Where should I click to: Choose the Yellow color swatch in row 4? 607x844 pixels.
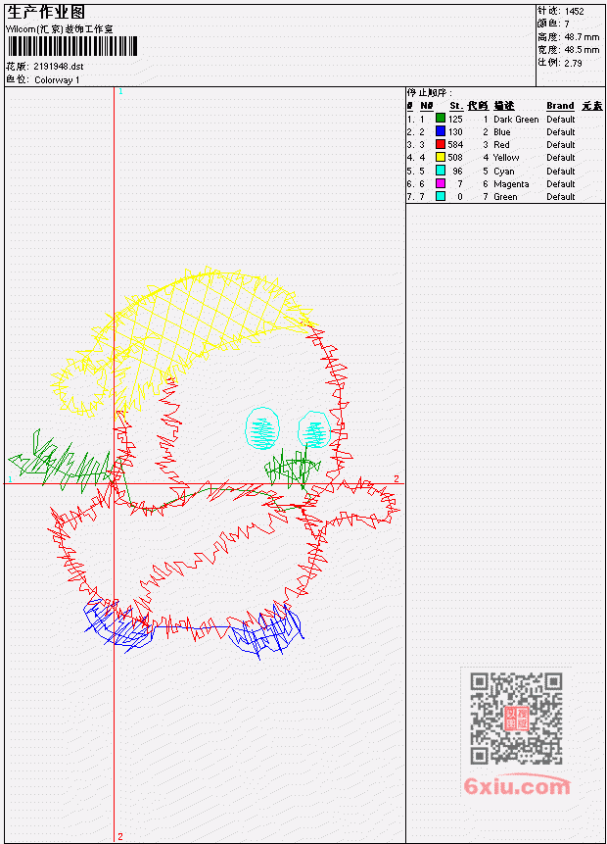441,157
